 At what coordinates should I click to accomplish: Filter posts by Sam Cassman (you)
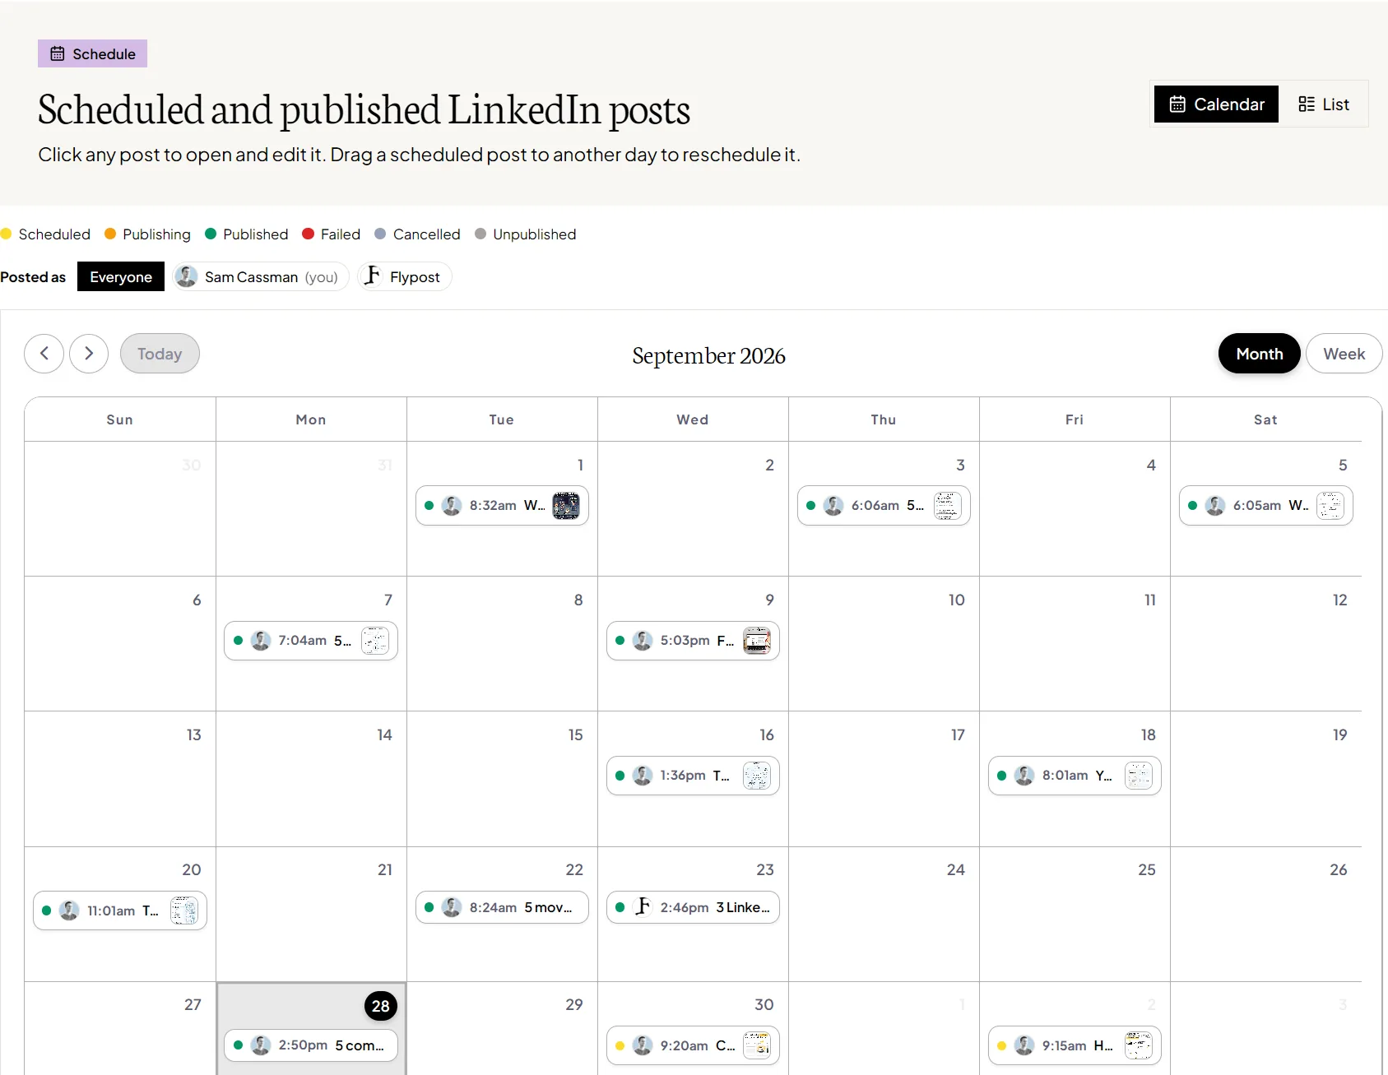(261, 276)
